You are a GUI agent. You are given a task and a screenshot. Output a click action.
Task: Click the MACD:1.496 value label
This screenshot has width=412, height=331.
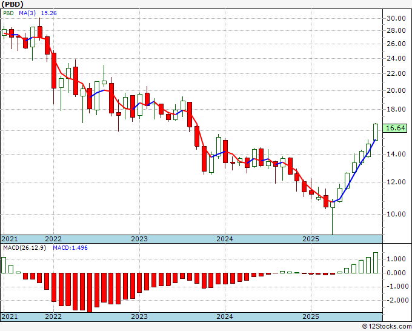coord(70,248)
